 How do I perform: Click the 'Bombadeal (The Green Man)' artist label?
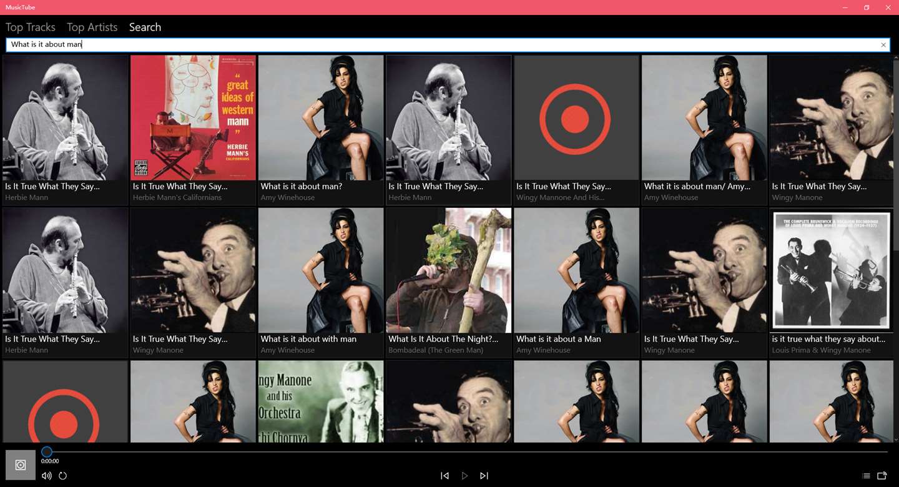point(437,350)
